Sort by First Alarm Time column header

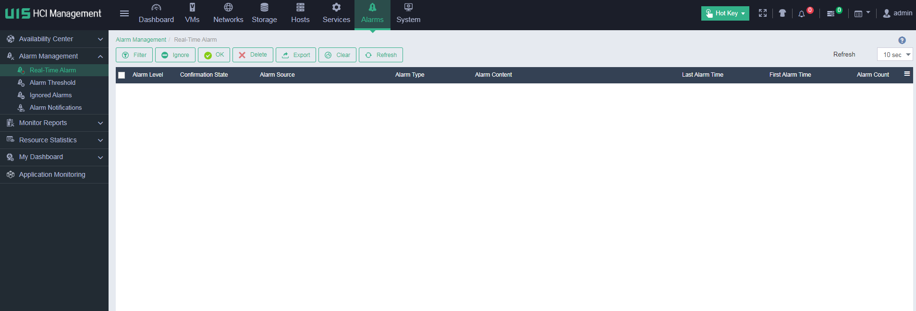pyautogui.click(x=790, y=75)
